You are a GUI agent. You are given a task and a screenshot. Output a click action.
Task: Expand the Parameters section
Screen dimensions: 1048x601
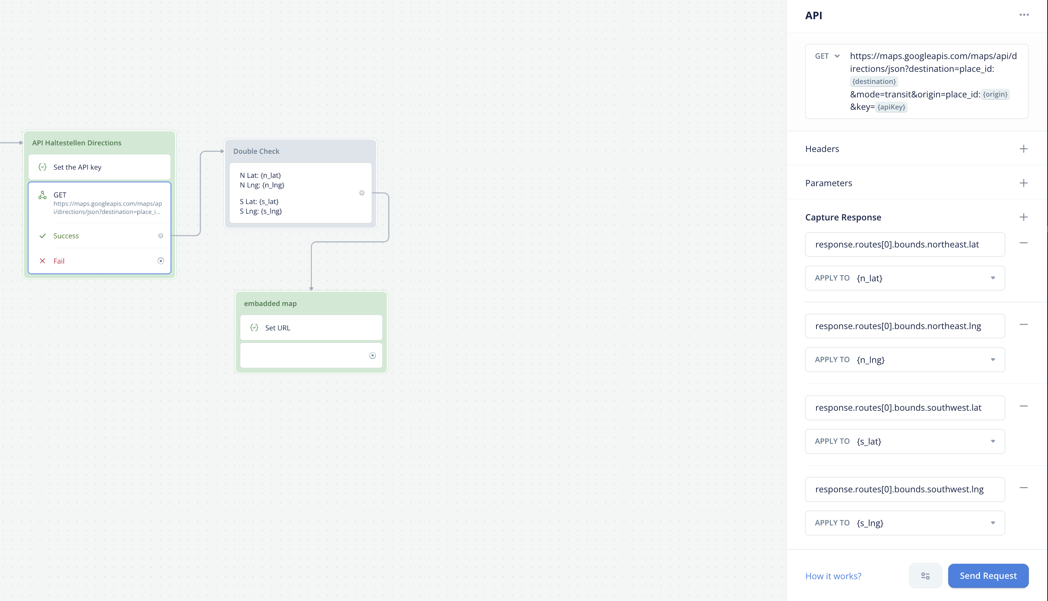(x=828, y=183)
